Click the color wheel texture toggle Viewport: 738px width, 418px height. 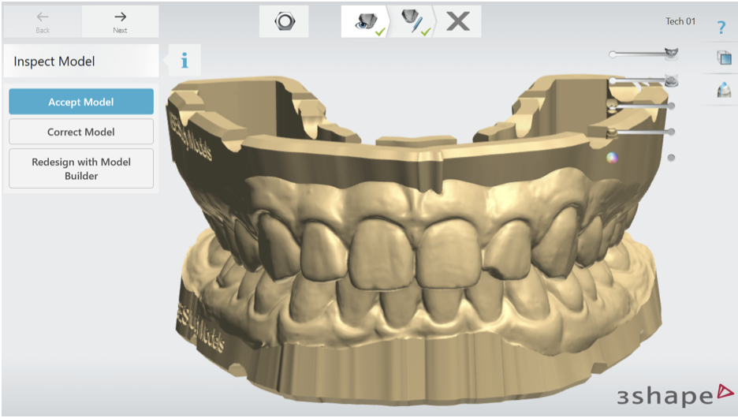click(611, 158)
